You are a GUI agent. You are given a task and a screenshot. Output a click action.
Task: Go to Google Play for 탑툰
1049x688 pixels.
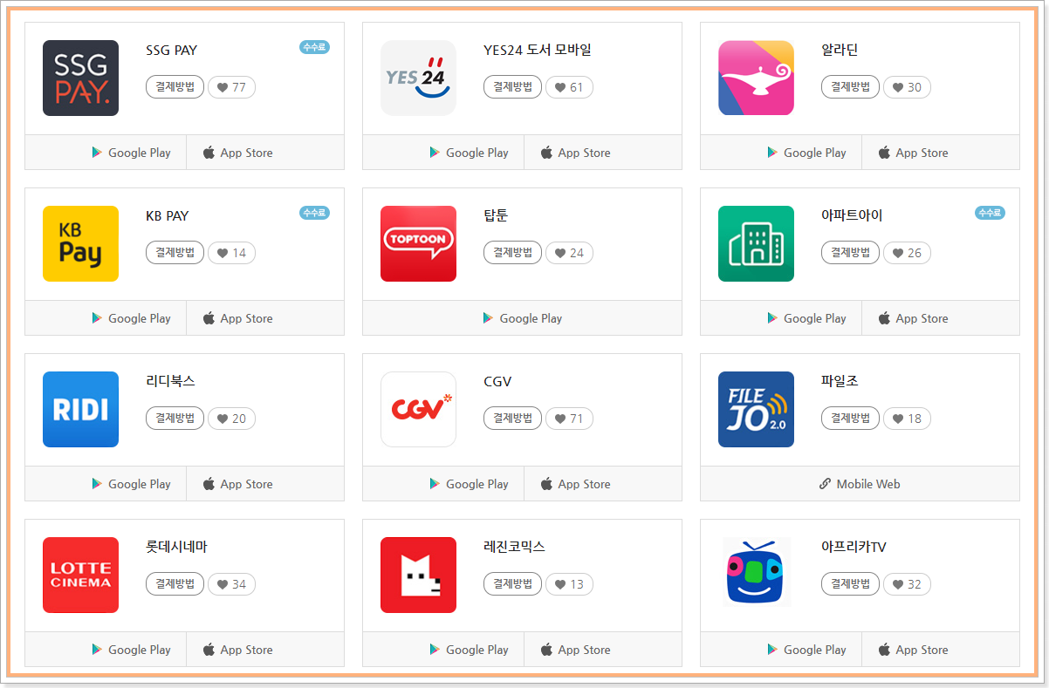pyautogui.click(x=522, y=318)
